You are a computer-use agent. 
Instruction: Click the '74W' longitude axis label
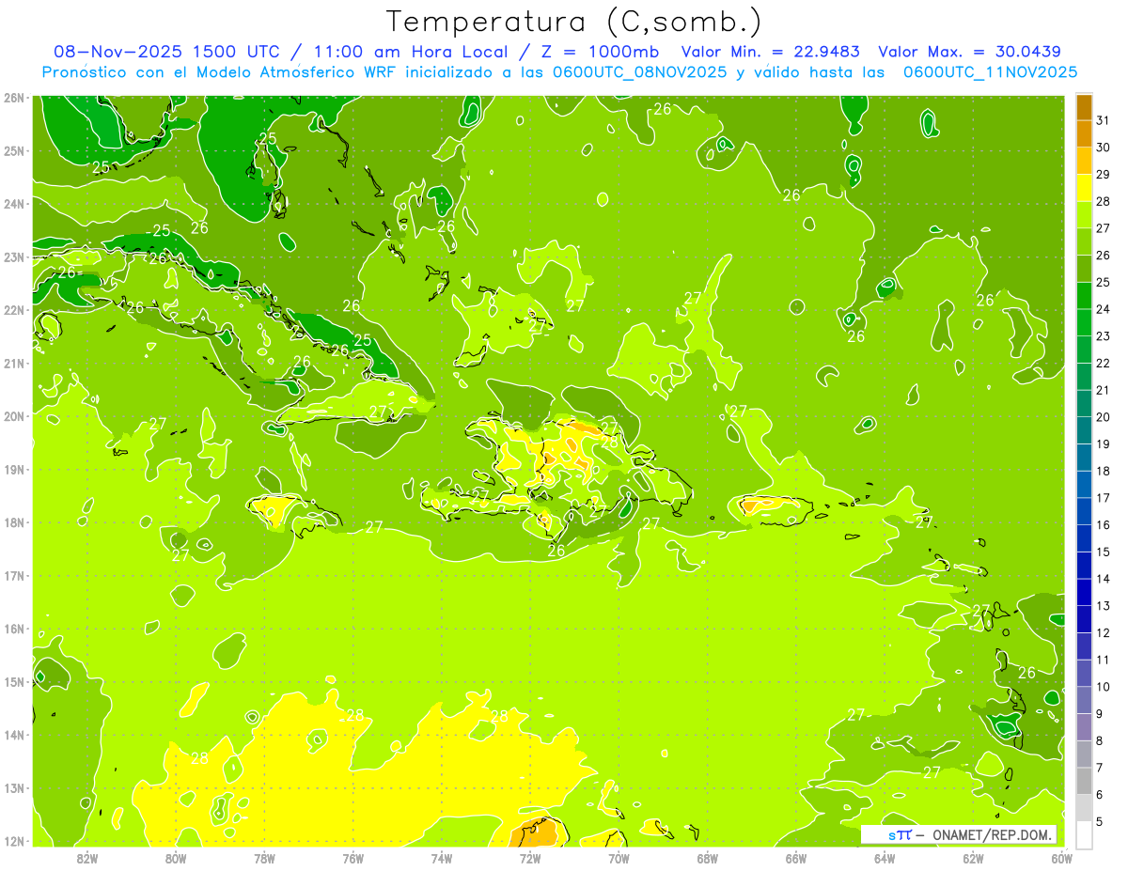tap(442, 858)
